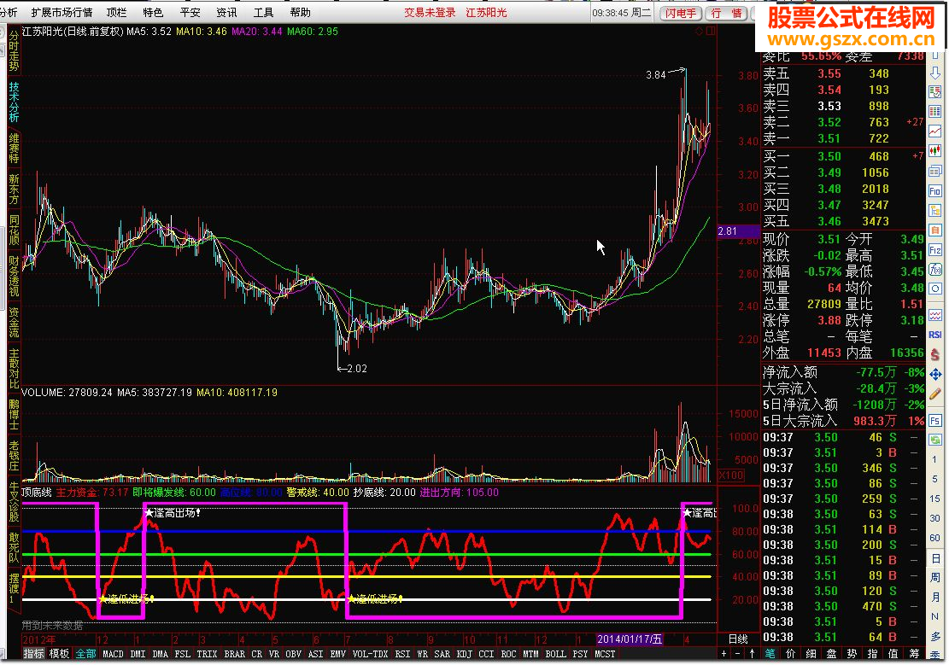Click the F12 icon in right toolbar

click(935, 250)
